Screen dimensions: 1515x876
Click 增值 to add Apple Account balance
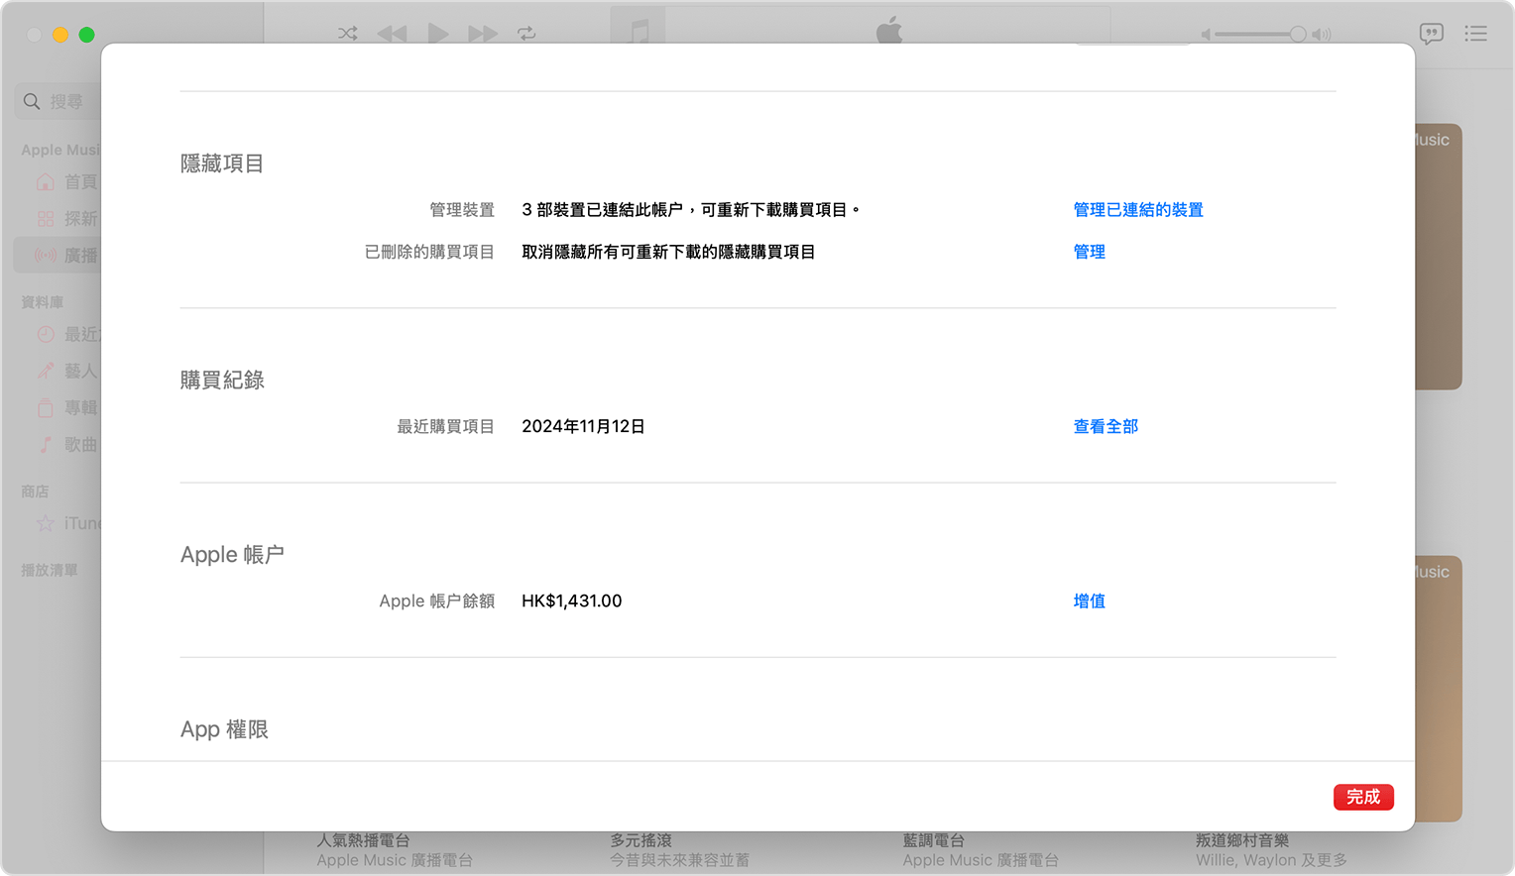point(1089,601)
